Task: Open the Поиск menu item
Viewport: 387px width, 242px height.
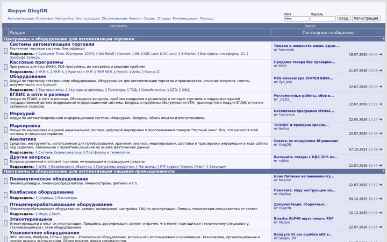Action: click(310, 26)
